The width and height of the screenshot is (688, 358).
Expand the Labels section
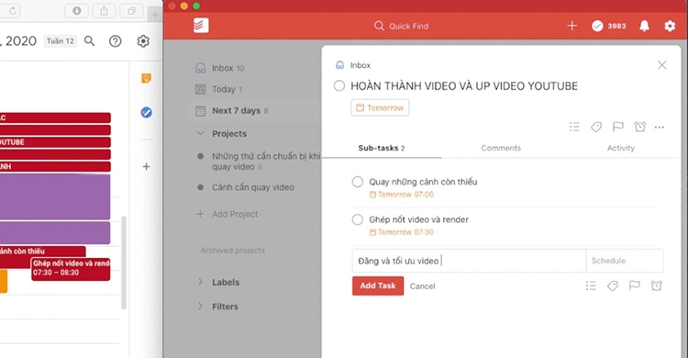pyautogui.click(x=226, y=282)
